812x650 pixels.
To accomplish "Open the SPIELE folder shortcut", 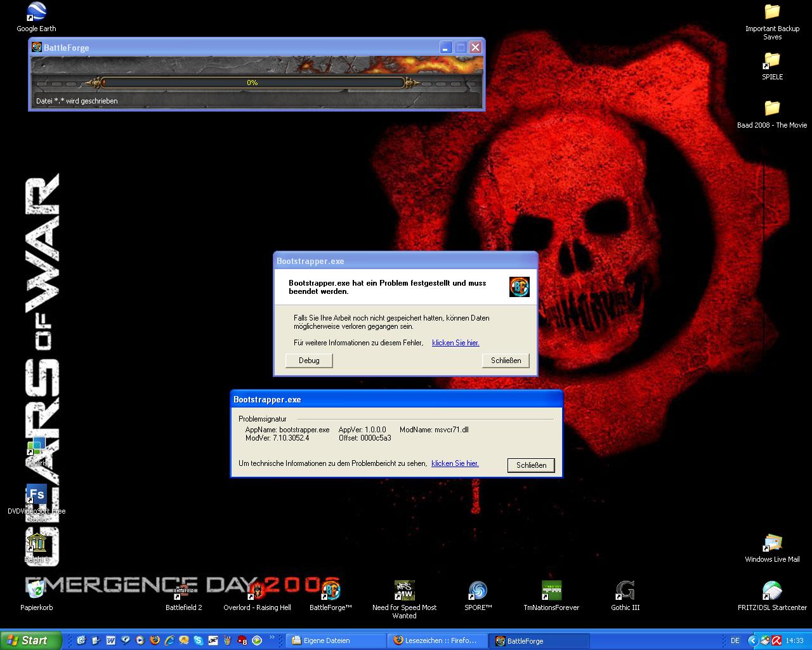I will tap(772, 65).
